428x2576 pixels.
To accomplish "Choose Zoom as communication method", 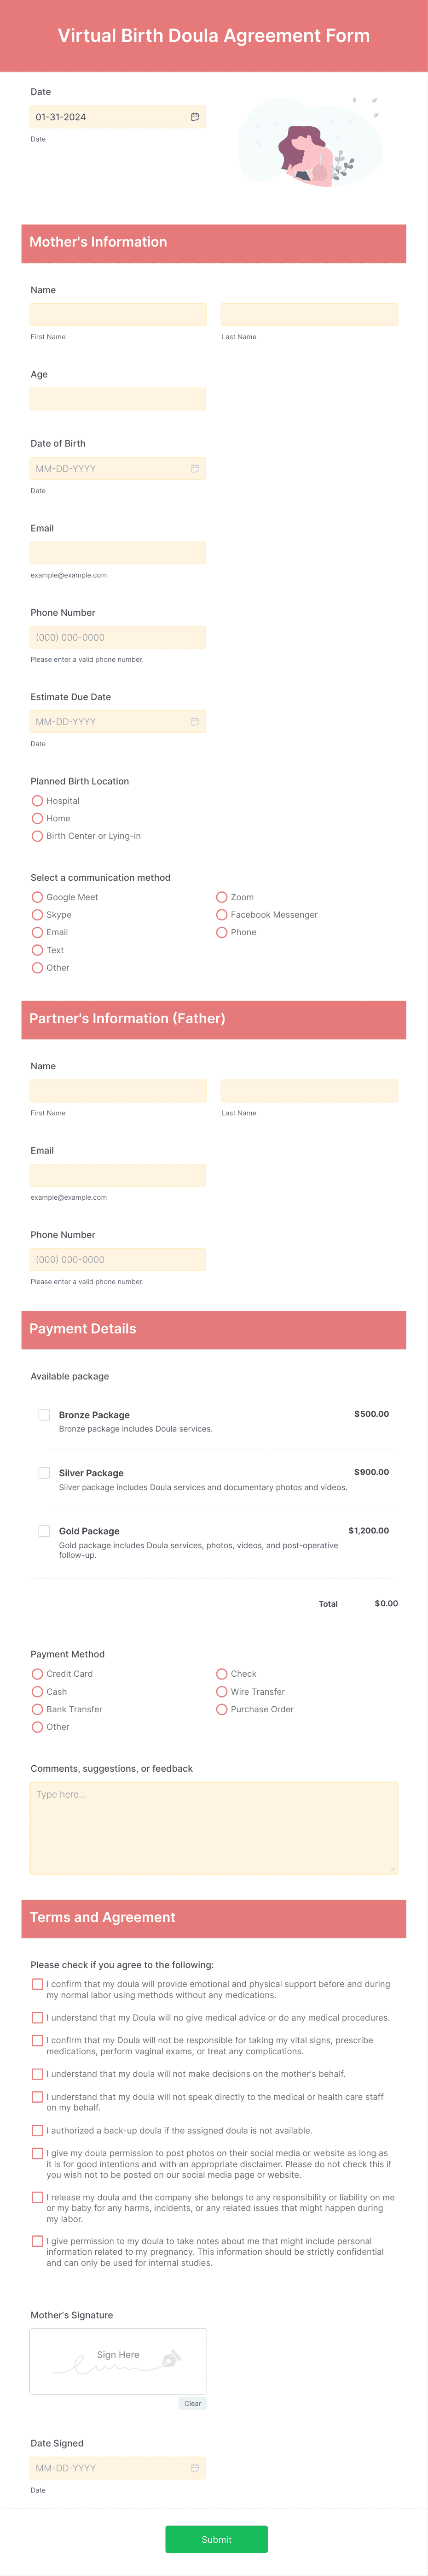I will (x=221, y=897).
